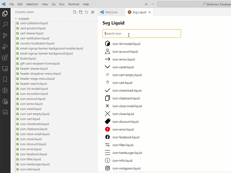Click the red error icon preview

click(x=107, y=129)
